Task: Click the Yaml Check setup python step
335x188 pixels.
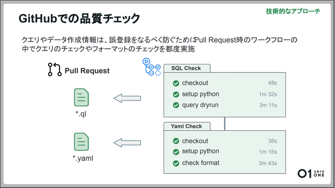Action: pos(200,151)
